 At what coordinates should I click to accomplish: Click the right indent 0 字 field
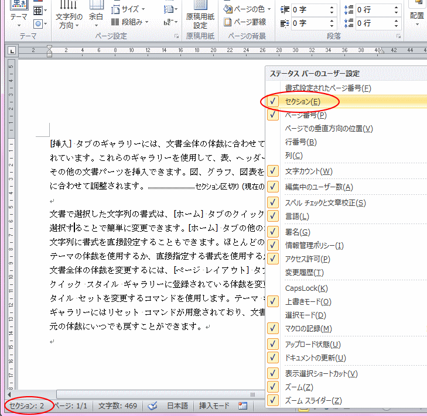click(309, 23)
